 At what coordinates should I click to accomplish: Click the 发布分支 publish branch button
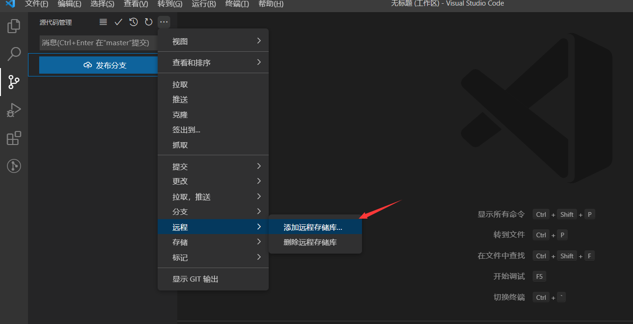point(98,65)
